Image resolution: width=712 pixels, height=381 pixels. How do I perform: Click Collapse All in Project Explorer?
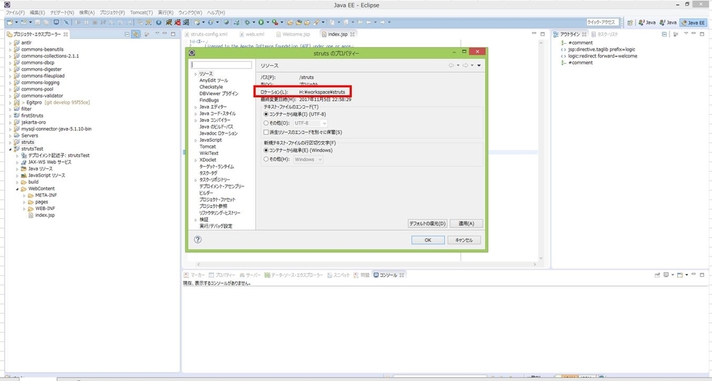click(127, 34)
